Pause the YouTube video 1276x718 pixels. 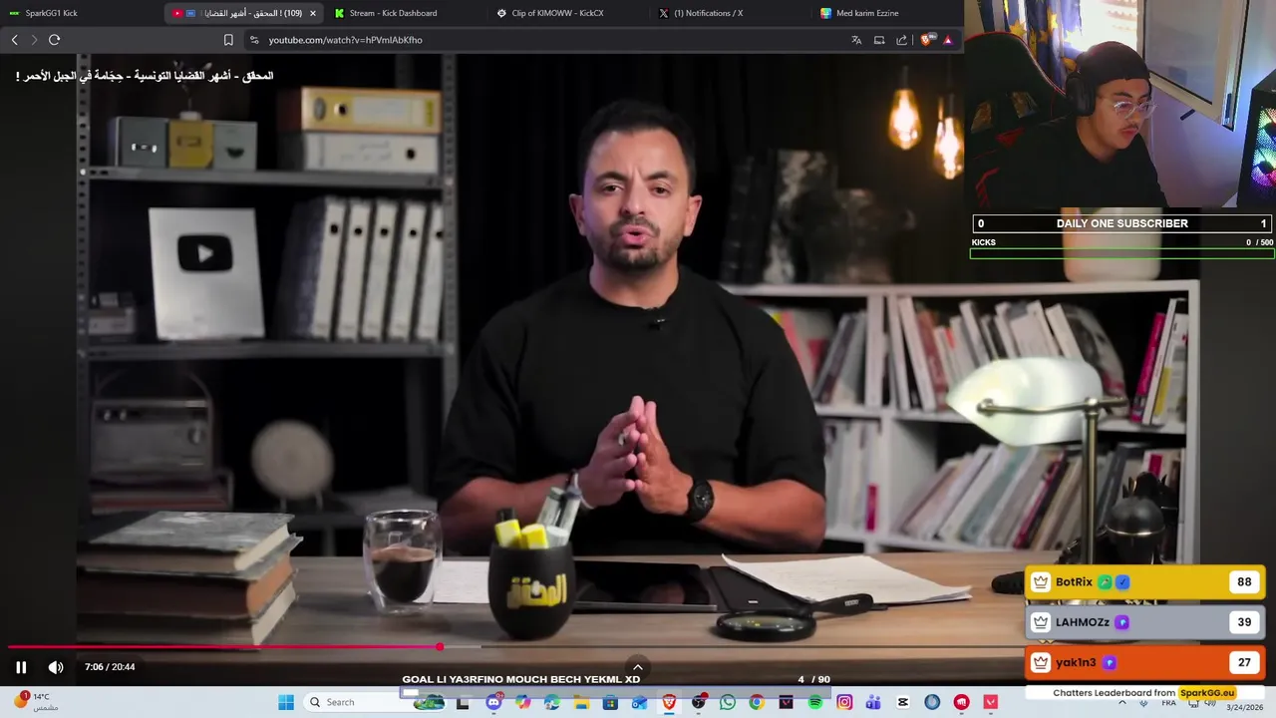click(x=21, y=667)
